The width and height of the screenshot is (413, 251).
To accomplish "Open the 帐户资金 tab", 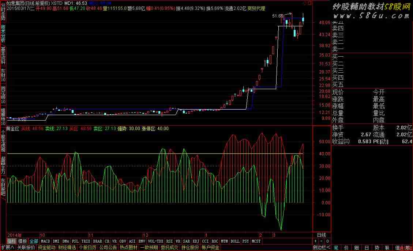I will 211,247.
